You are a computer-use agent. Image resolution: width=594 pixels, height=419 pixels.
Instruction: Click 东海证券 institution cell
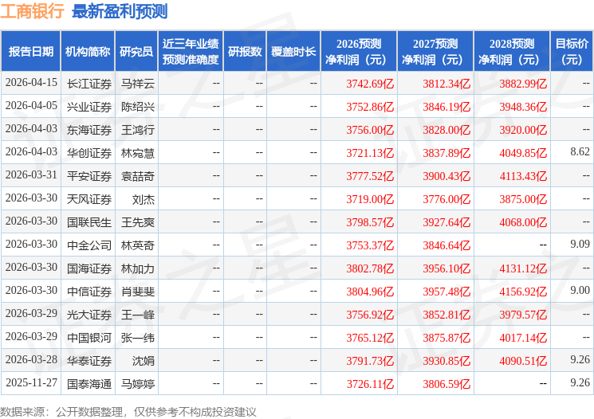pyautogui.click(x=89, y=130)
